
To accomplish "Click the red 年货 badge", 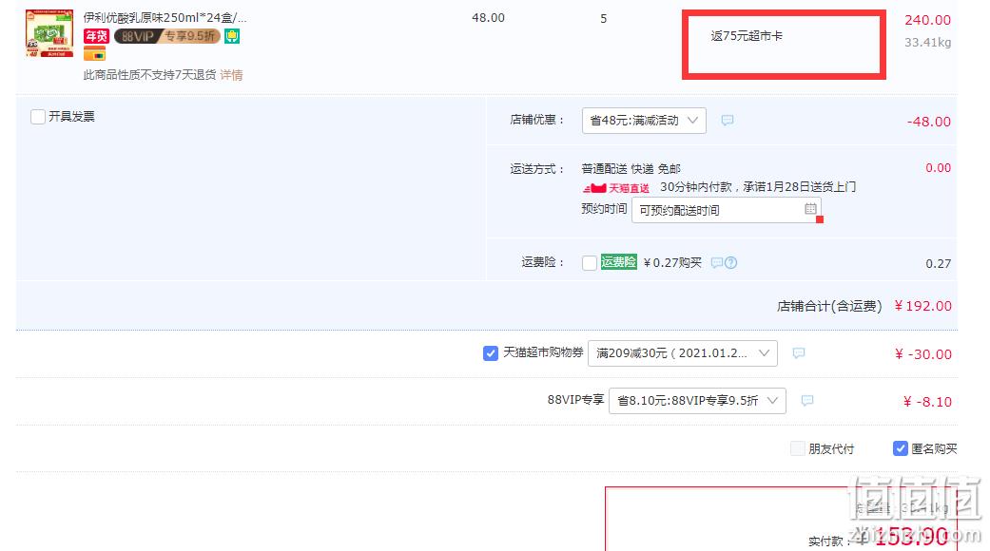I will click(97, 36).
